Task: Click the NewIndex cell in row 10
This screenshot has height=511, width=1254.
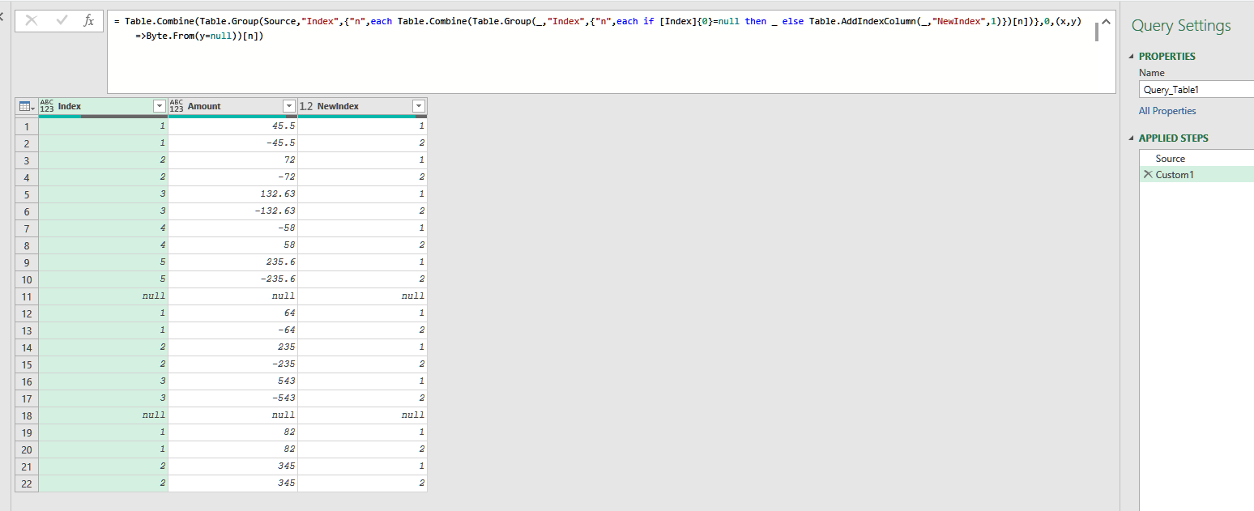Action: coord(362,279)
